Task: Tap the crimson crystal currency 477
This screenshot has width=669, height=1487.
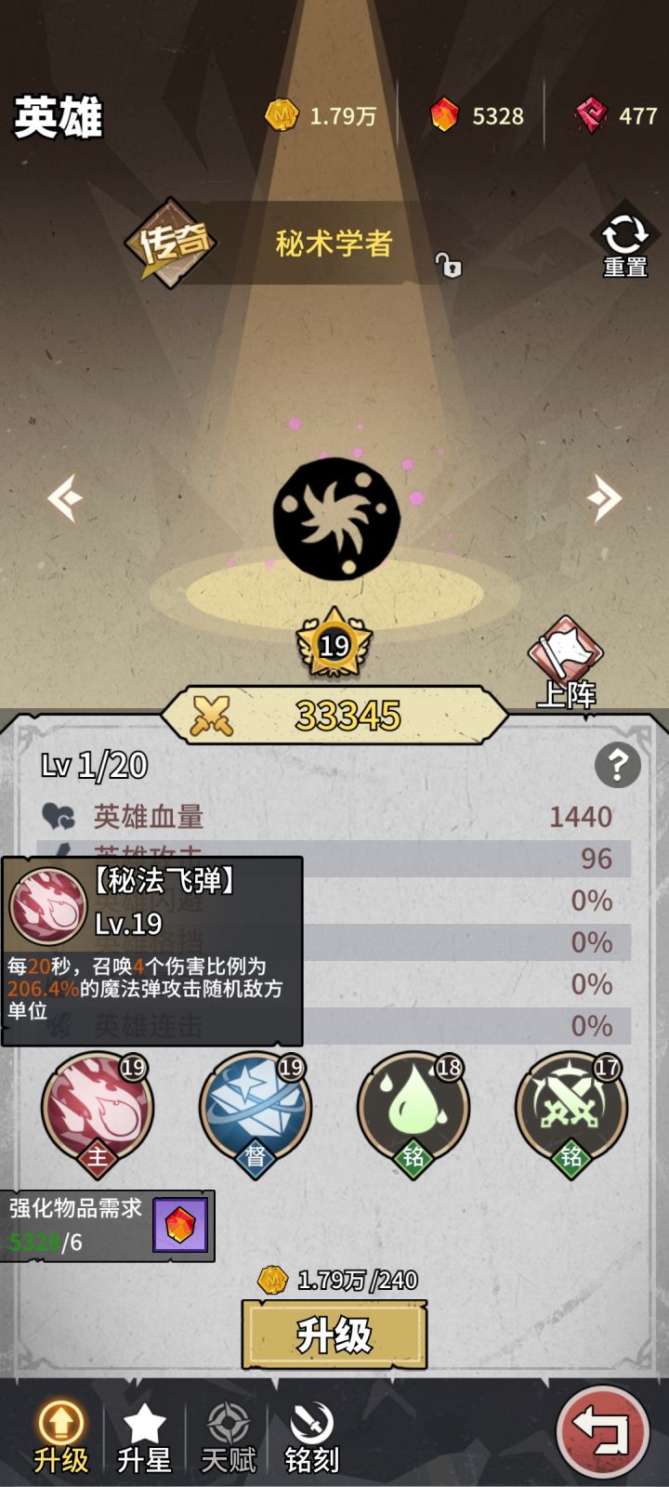Action: (x=616, y=115)
